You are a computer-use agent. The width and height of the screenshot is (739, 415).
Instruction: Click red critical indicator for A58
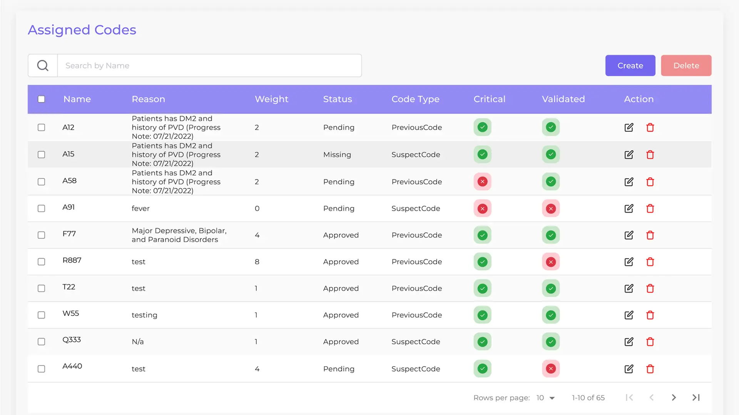click(x=482, y=182)
